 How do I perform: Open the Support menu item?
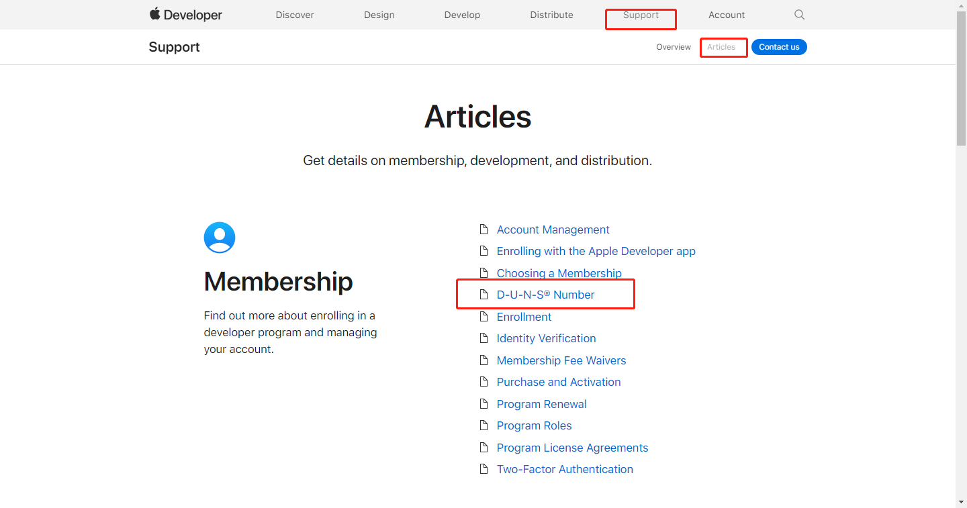tap(641, 15)
